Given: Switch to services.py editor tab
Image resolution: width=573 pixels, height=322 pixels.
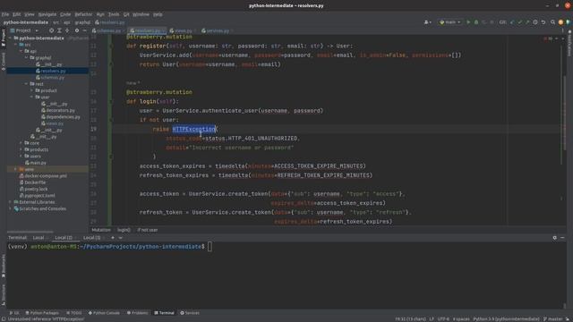Looking at the screenshot, I should point(217,30).
